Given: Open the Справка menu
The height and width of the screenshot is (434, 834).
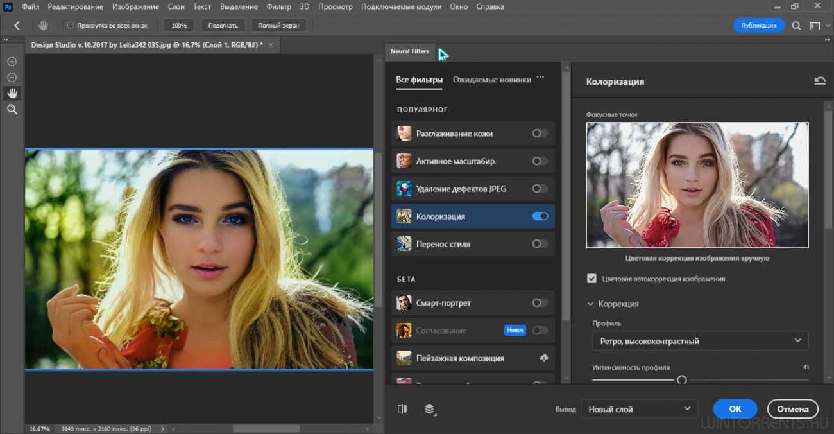Looking at the screenshot, I should pos(489,6).
